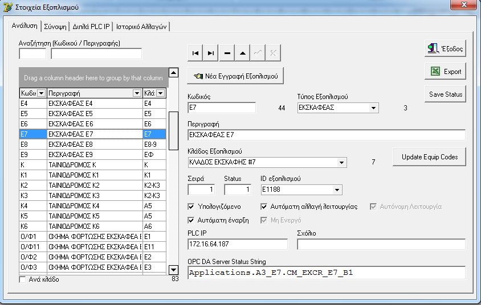Select the ΤΑΙΝΙΟΔΡΟΜΟΣ Κ1 row
481x305 pixels.
pos(93,175)
